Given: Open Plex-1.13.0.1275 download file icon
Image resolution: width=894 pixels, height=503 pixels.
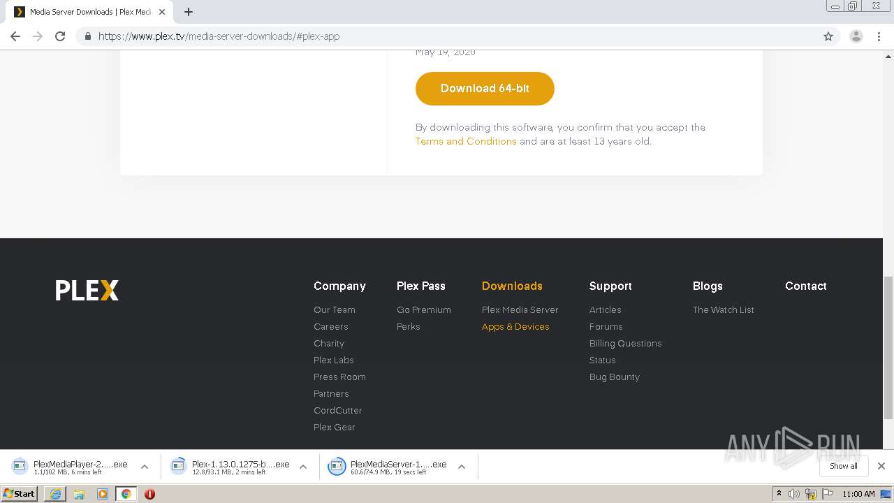Looking at the screenshot, I should (178, 466).
